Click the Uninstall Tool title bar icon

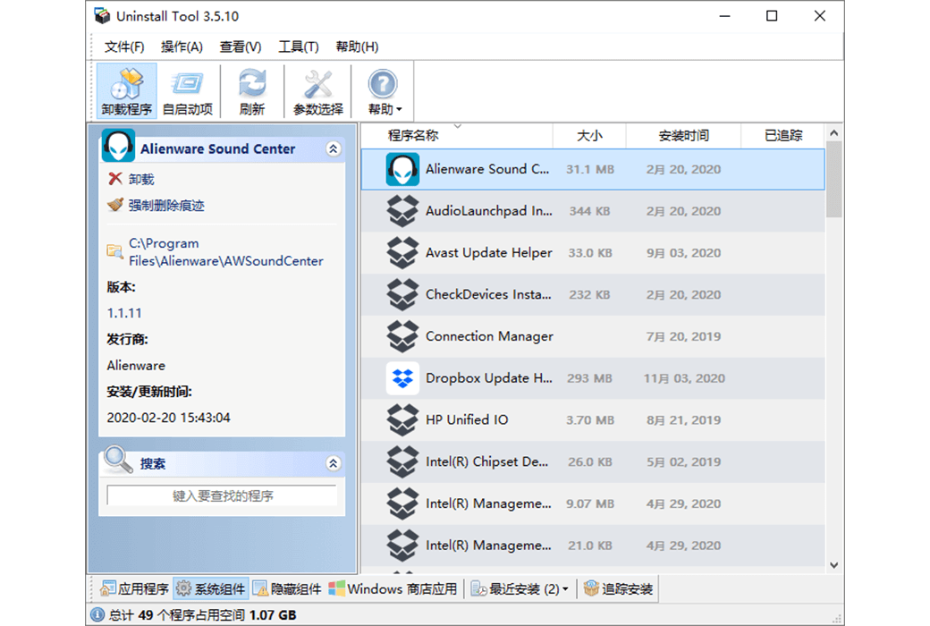[102, 16]
